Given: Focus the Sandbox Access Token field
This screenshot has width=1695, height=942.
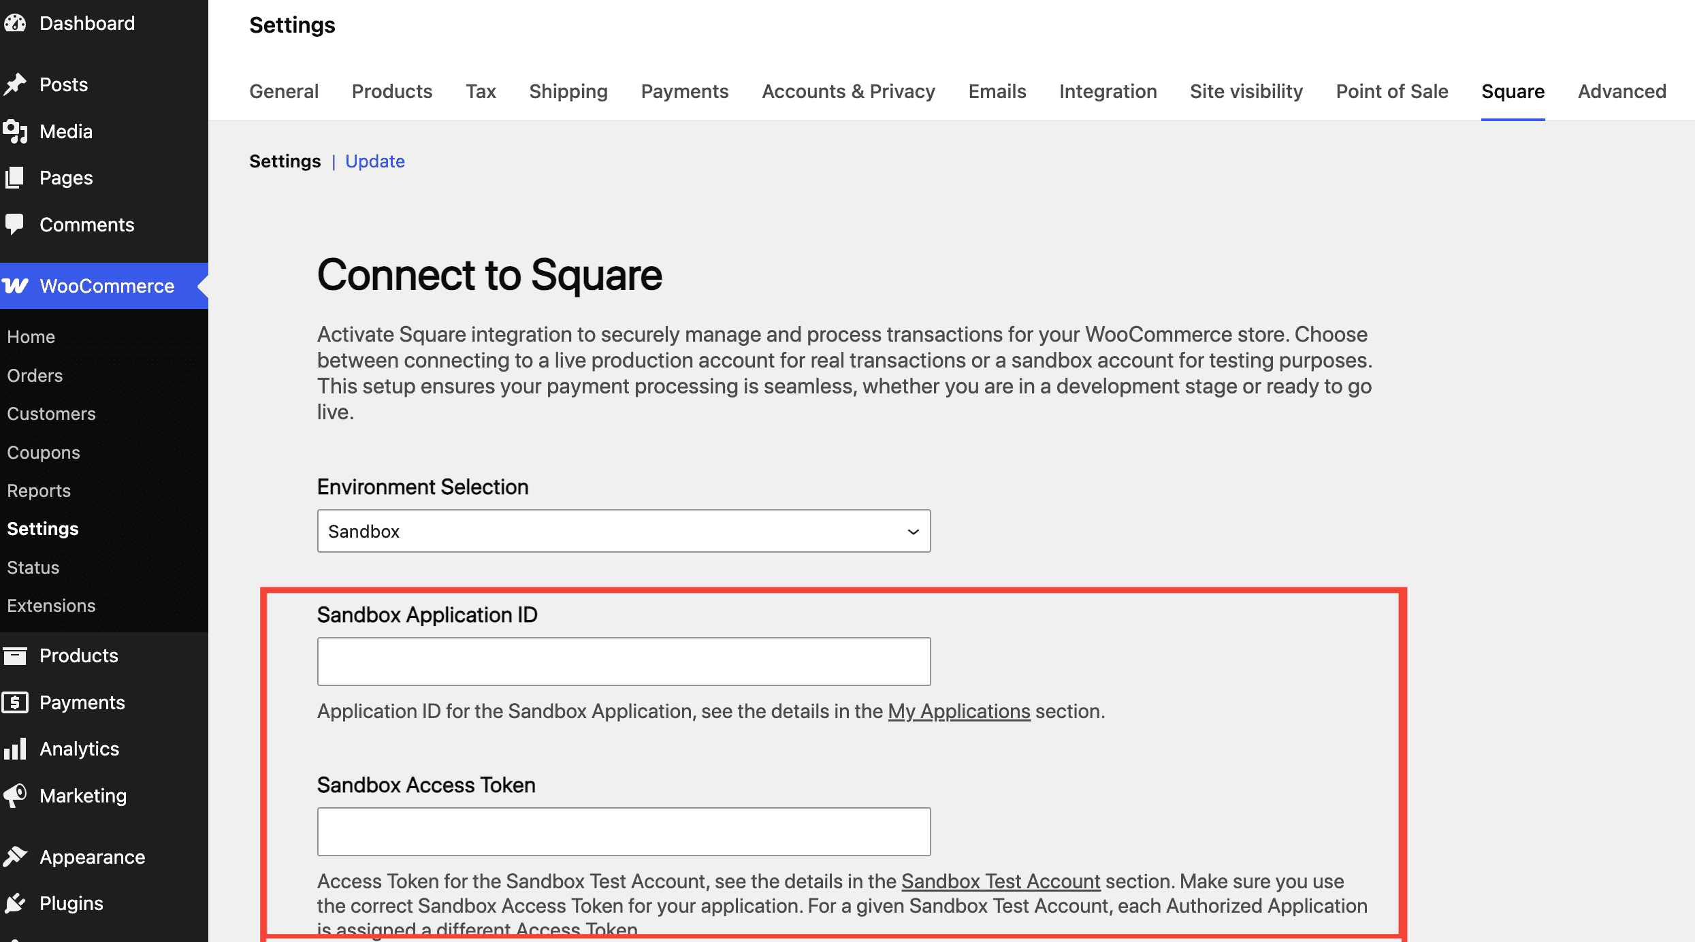Looking at the screenshot, I should (624, 832).
